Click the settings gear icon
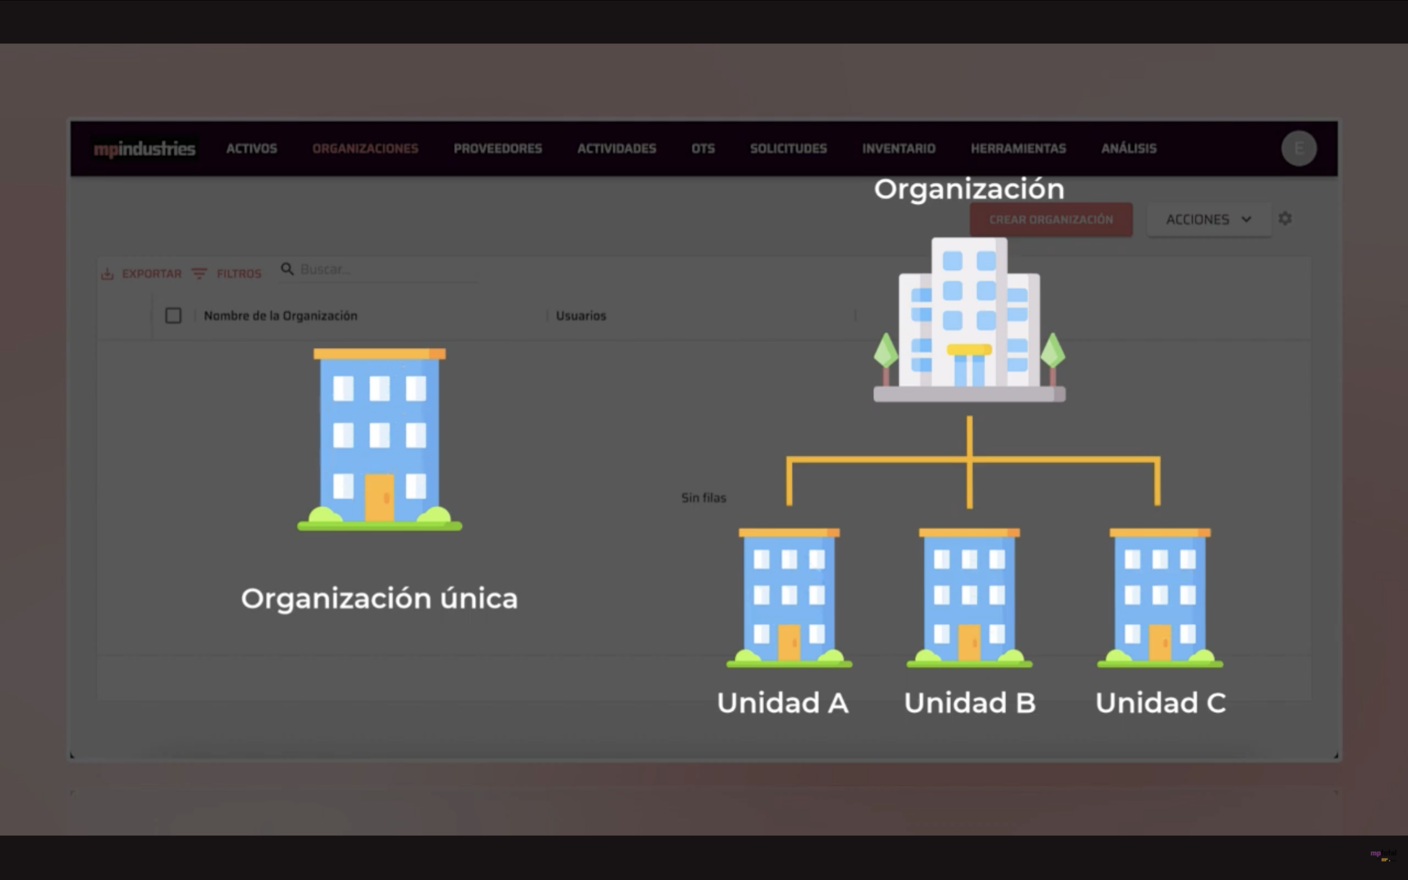This screenshot has height=880, width=1408. [1285, 218]
